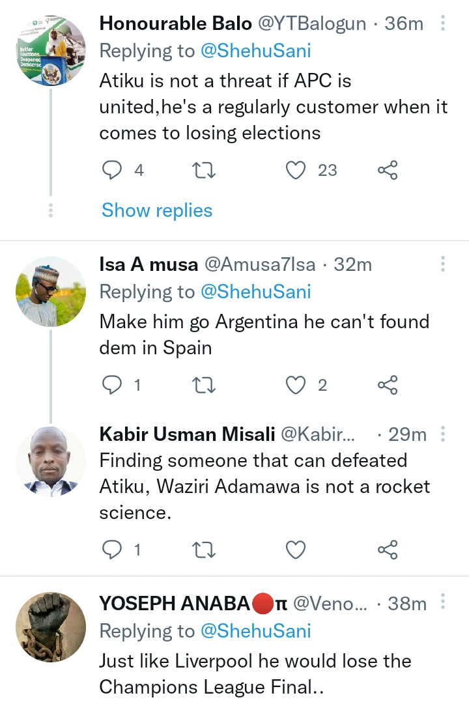Share Kabir Usman Misali's tweet
The width and height of the screenshot is (469, 704).
click(388, 550)
